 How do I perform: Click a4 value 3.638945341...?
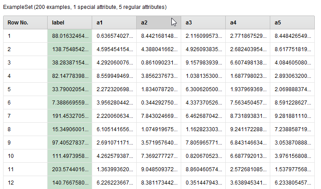tap(248, 183)
